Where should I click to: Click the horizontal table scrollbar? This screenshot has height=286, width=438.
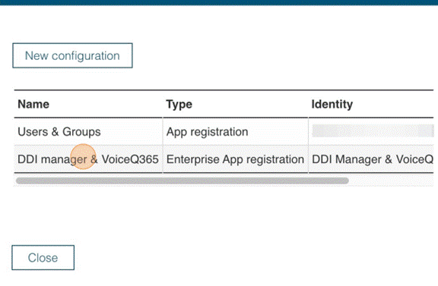(182, 181)
